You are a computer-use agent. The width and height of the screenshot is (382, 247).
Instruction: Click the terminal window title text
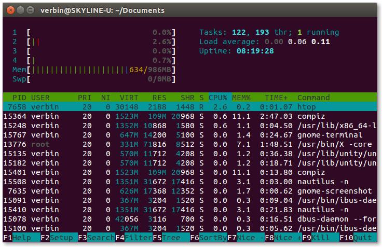click(102, 10)
